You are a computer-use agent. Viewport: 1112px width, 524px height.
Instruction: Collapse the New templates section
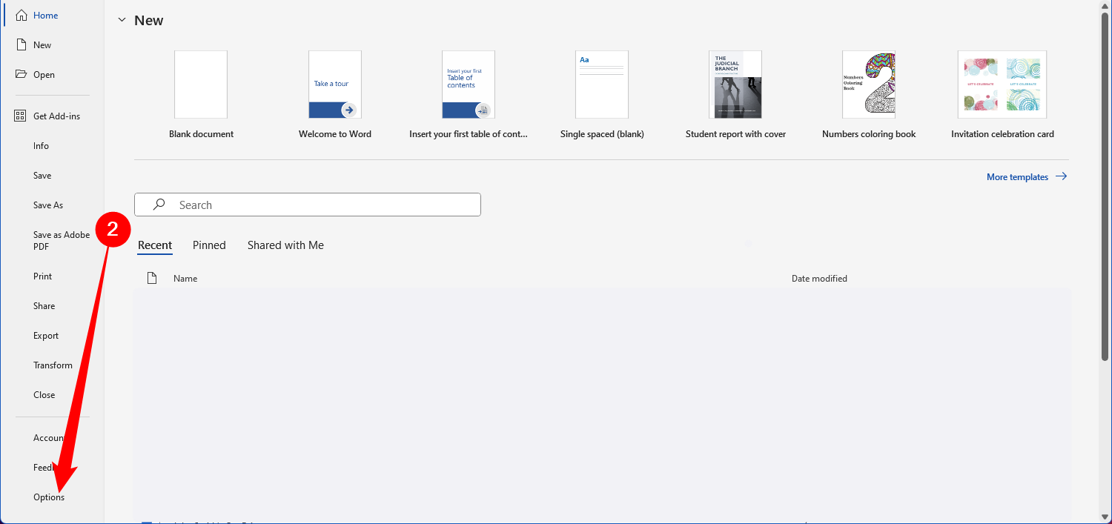click(x=122, y=20)
